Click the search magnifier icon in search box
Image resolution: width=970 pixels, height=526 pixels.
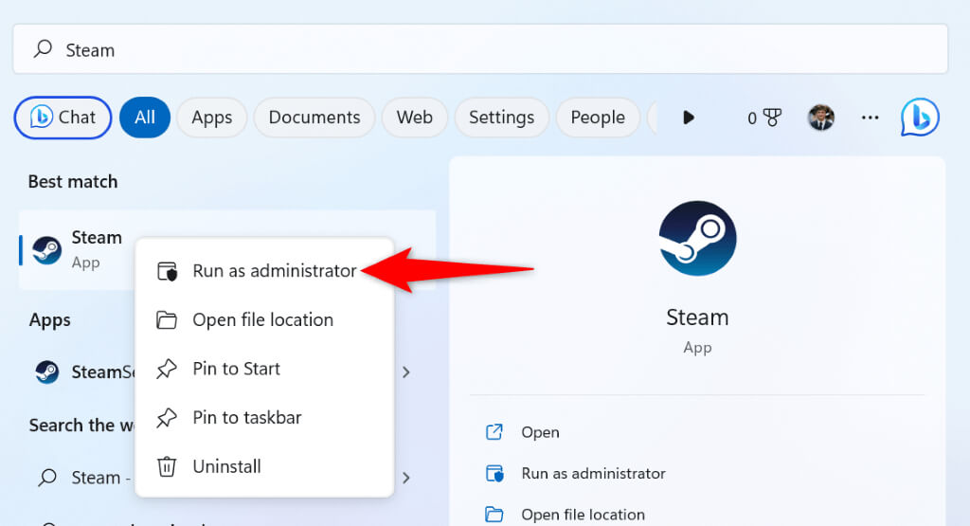tap(43, 49)
